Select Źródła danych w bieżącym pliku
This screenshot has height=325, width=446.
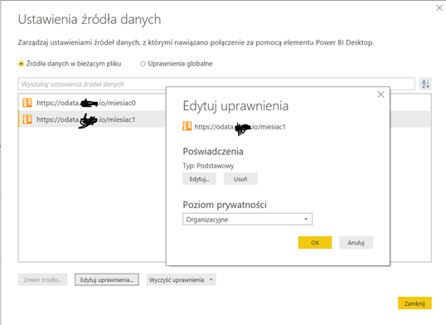70,64
